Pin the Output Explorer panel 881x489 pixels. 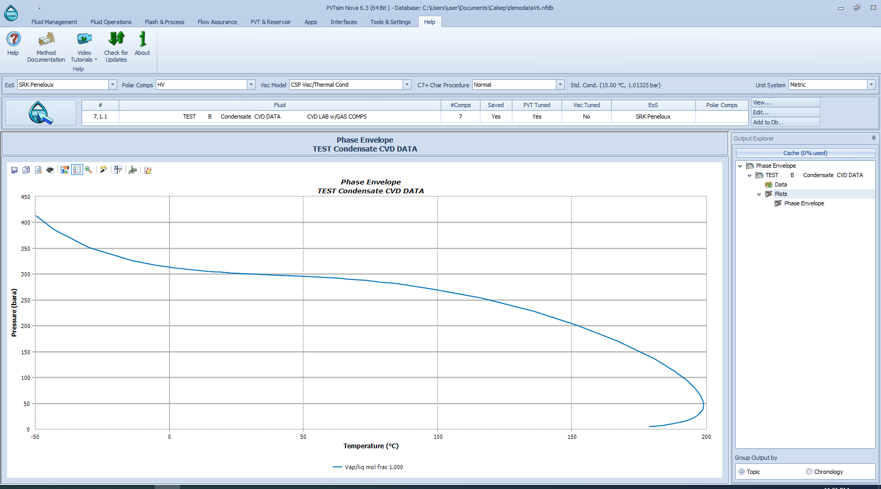[874, 138]
